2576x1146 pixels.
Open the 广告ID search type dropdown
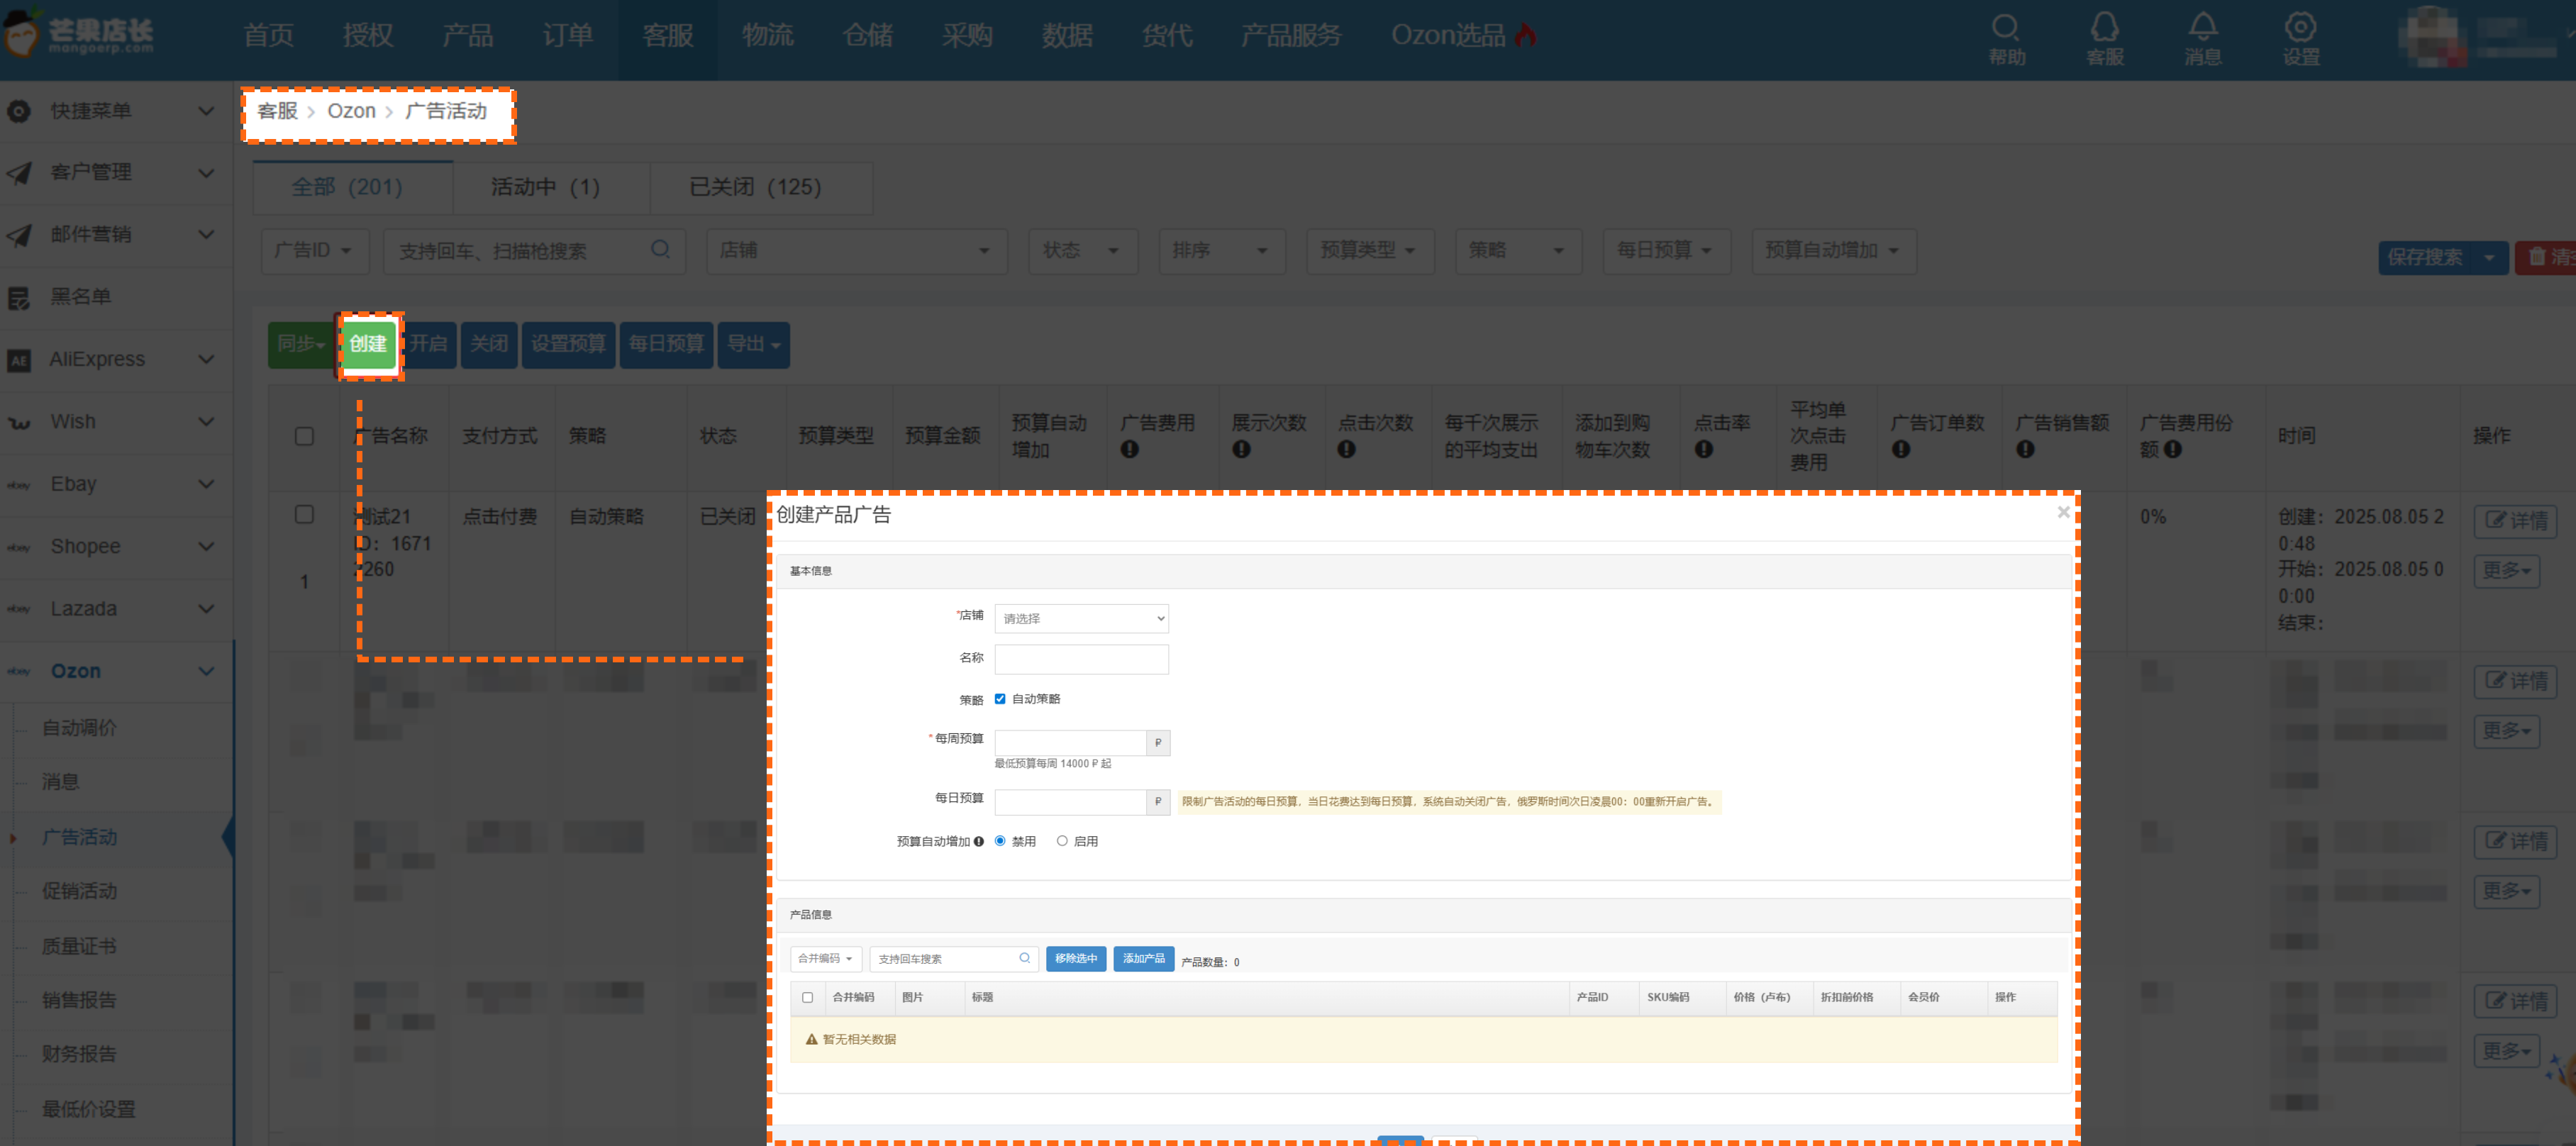(x=315, y=250)
